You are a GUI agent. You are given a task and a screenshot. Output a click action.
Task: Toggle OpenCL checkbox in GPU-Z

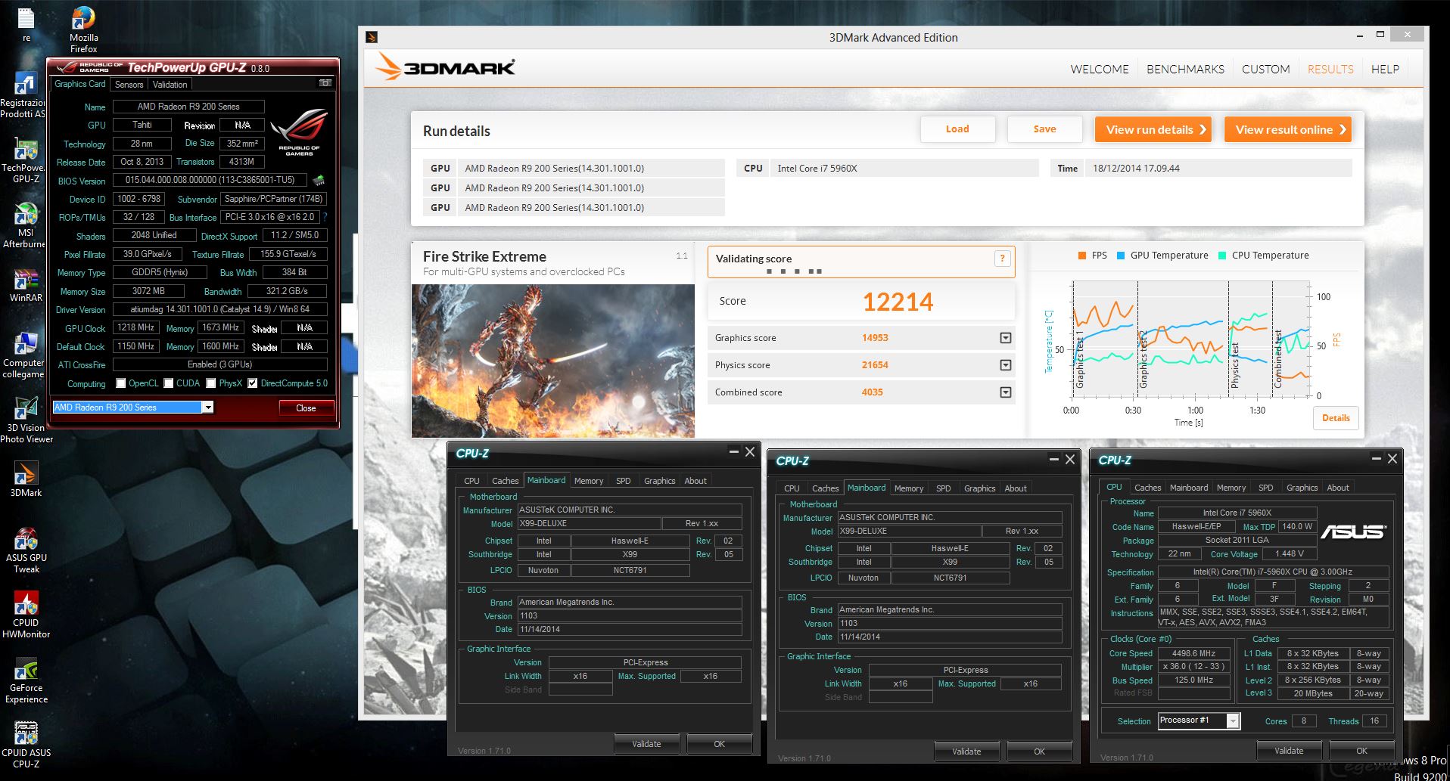tap(120, 383)
